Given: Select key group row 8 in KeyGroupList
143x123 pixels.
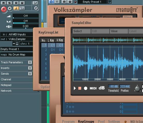Looking at the screenshot, I should [x=46, y=78].
